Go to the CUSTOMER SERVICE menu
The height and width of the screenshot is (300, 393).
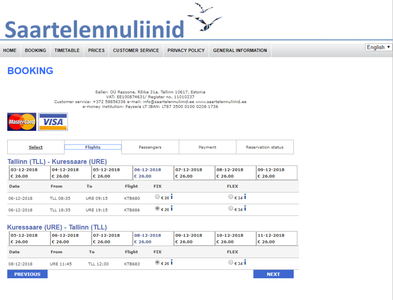coord(136,50)
